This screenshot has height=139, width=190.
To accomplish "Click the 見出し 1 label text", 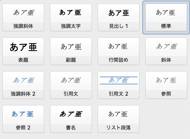I will tap(119, 26).
